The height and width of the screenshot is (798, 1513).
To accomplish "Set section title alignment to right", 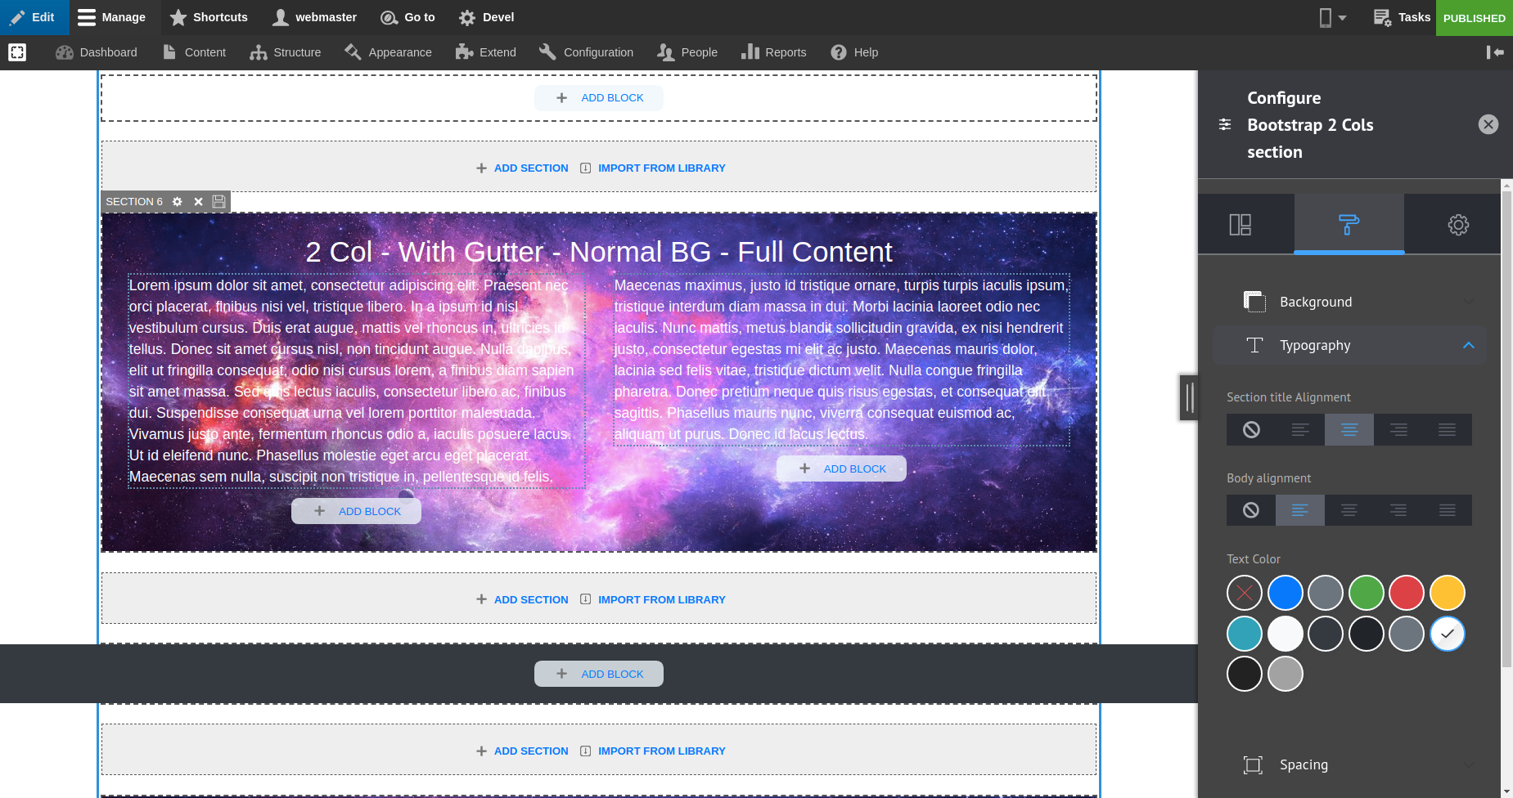I will coord(1398,429).
